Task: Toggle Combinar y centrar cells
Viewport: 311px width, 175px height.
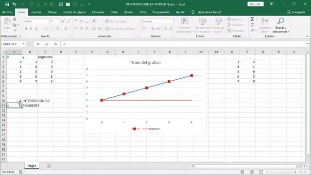Action: tap(120, 29)
